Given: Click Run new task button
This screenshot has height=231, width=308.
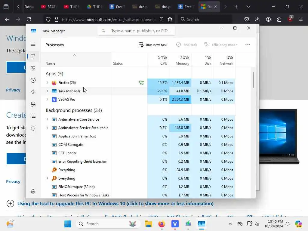Looking at the screenshot, I should pyautogui.click(x=153, y=45).
